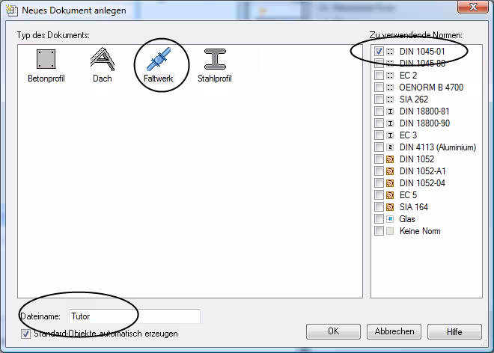The width and height of the screenshot is (494, 353).
Task: Tick the EC 3 norm checkbox
Action: (x=379, y=135)
